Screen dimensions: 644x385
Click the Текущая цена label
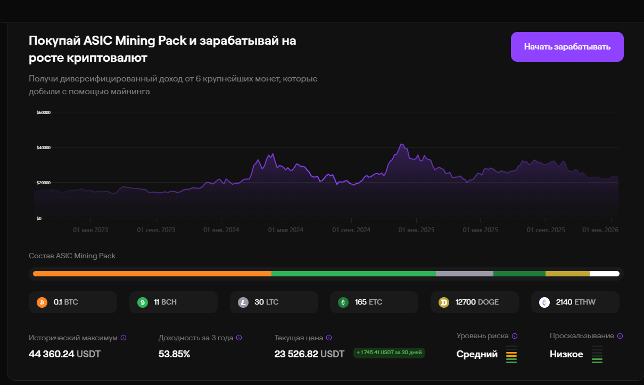299,338
